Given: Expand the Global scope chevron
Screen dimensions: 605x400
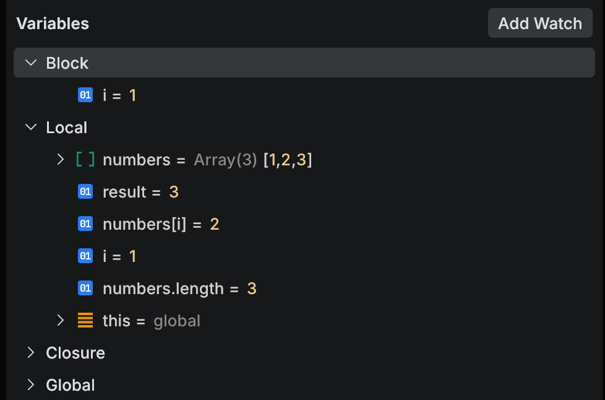Looking at the screenshot, I should coord(30,385).
